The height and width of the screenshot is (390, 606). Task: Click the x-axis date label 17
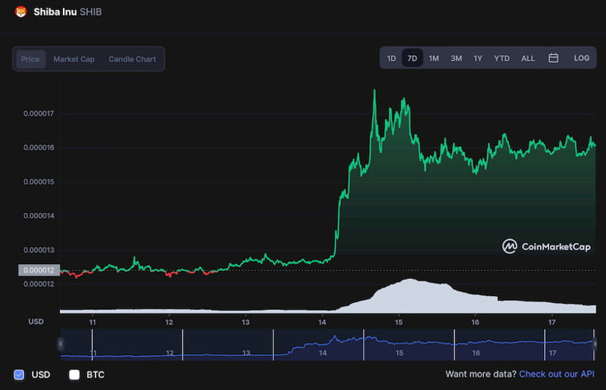click(552, 322)
